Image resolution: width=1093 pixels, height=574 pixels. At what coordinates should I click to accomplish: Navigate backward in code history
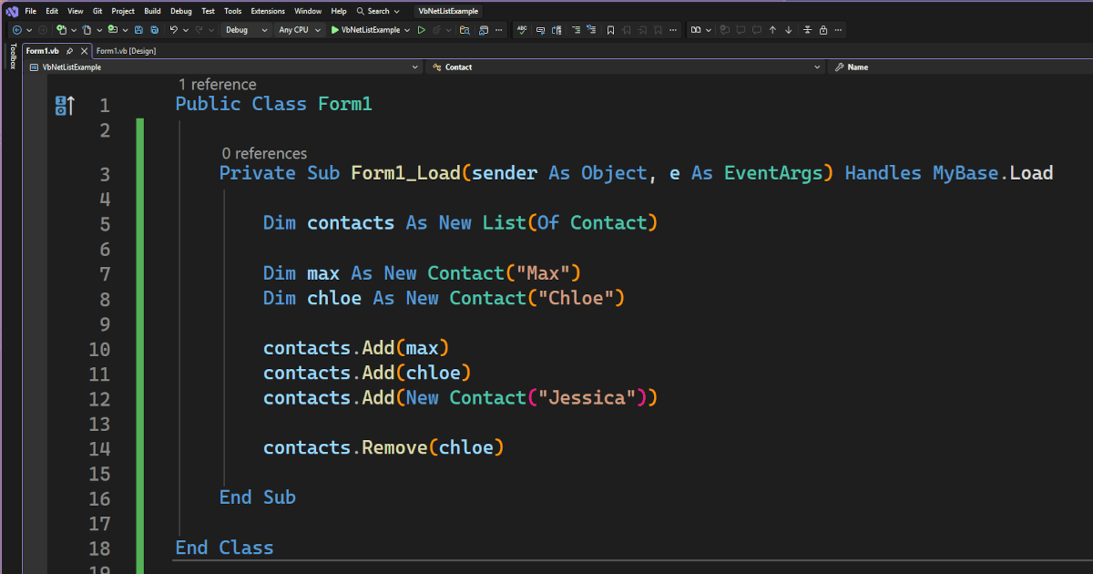click(x=16, y=30)
